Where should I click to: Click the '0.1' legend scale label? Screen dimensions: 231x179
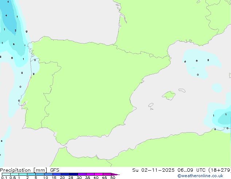[4, 178]
